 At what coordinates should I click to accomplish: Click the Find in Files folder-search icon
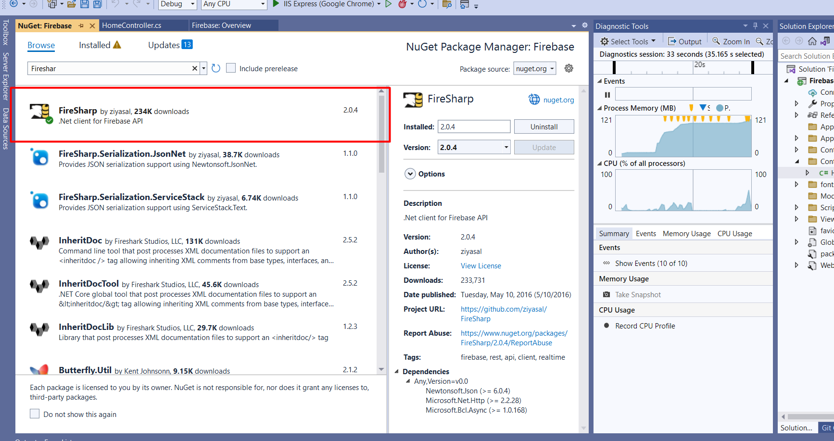pos(447,4)
